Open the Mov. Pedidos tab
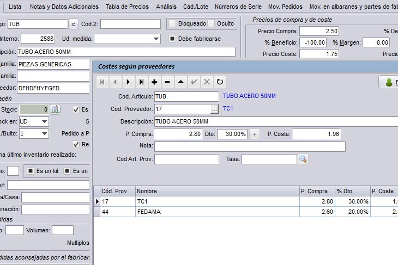Viewport: 398px width, 265px height. coord(285,7)
